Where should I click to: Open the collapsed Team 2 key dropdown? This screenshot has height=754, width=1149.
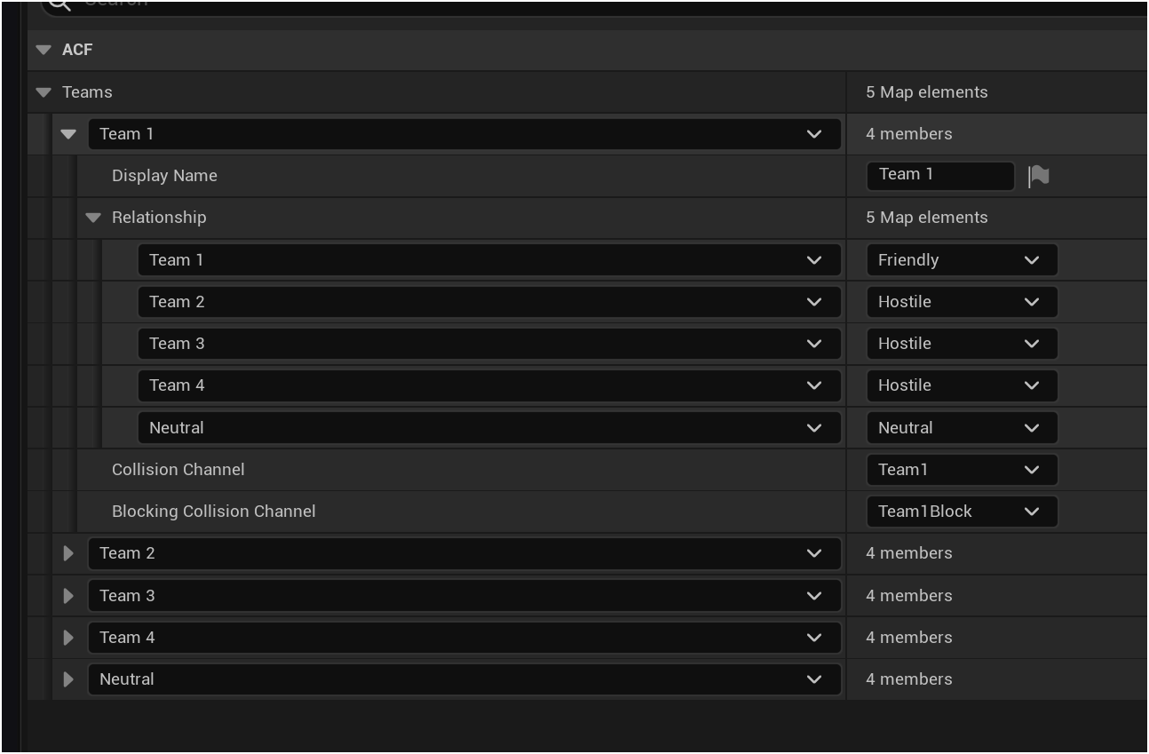pos(464,553)
